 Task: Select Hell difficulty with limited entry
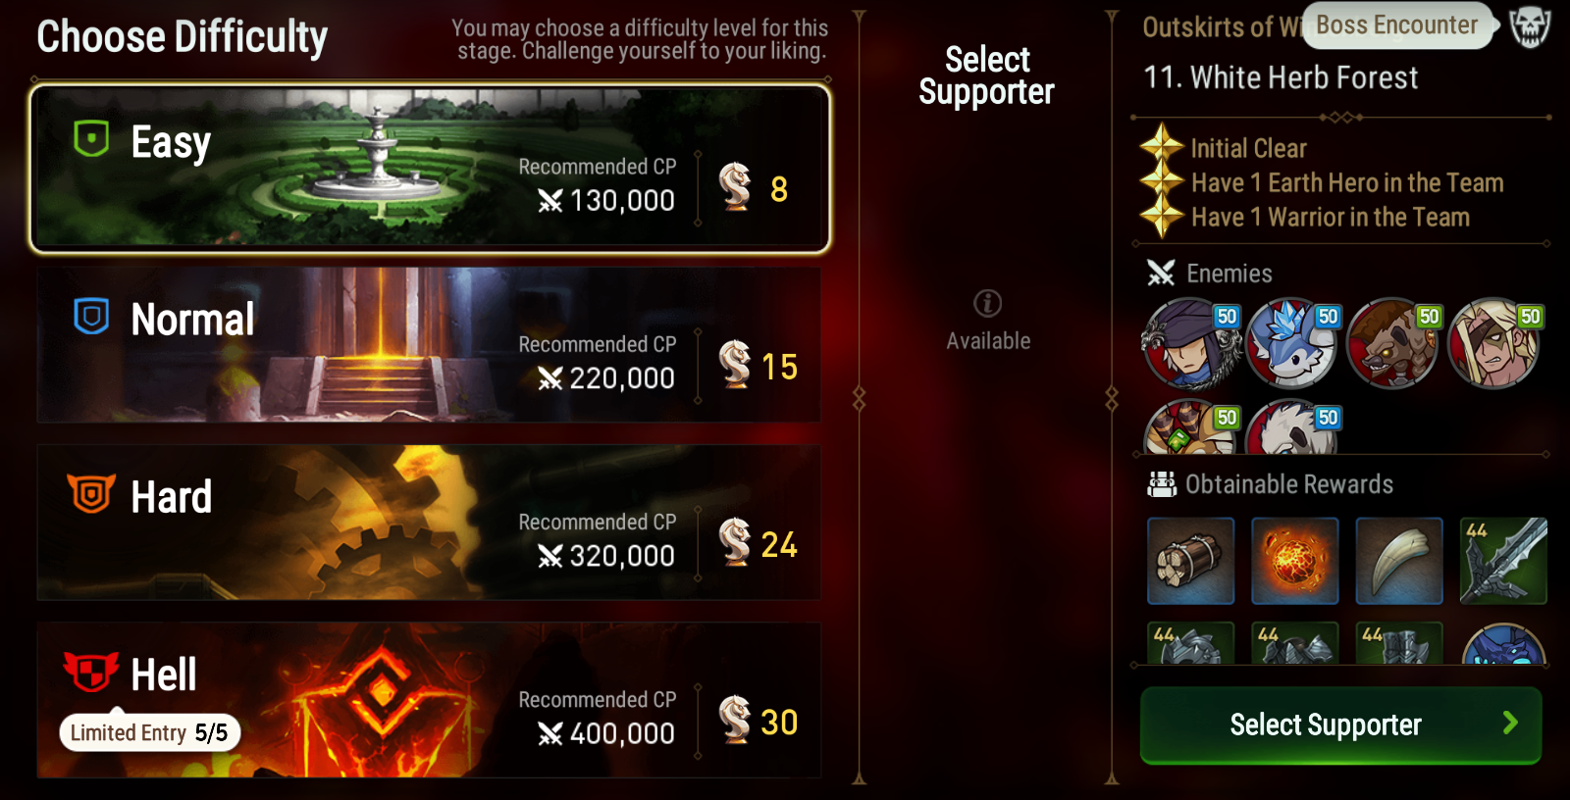tap(429, 700)
